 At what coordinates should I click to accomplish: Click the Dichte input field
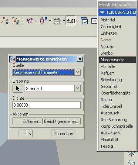pos(46,105)
